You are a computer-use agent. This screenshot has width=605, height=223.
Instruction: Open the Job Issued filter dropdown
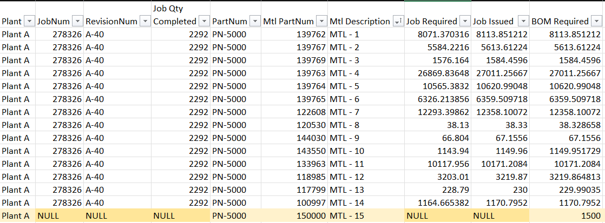tap(523, 22)
